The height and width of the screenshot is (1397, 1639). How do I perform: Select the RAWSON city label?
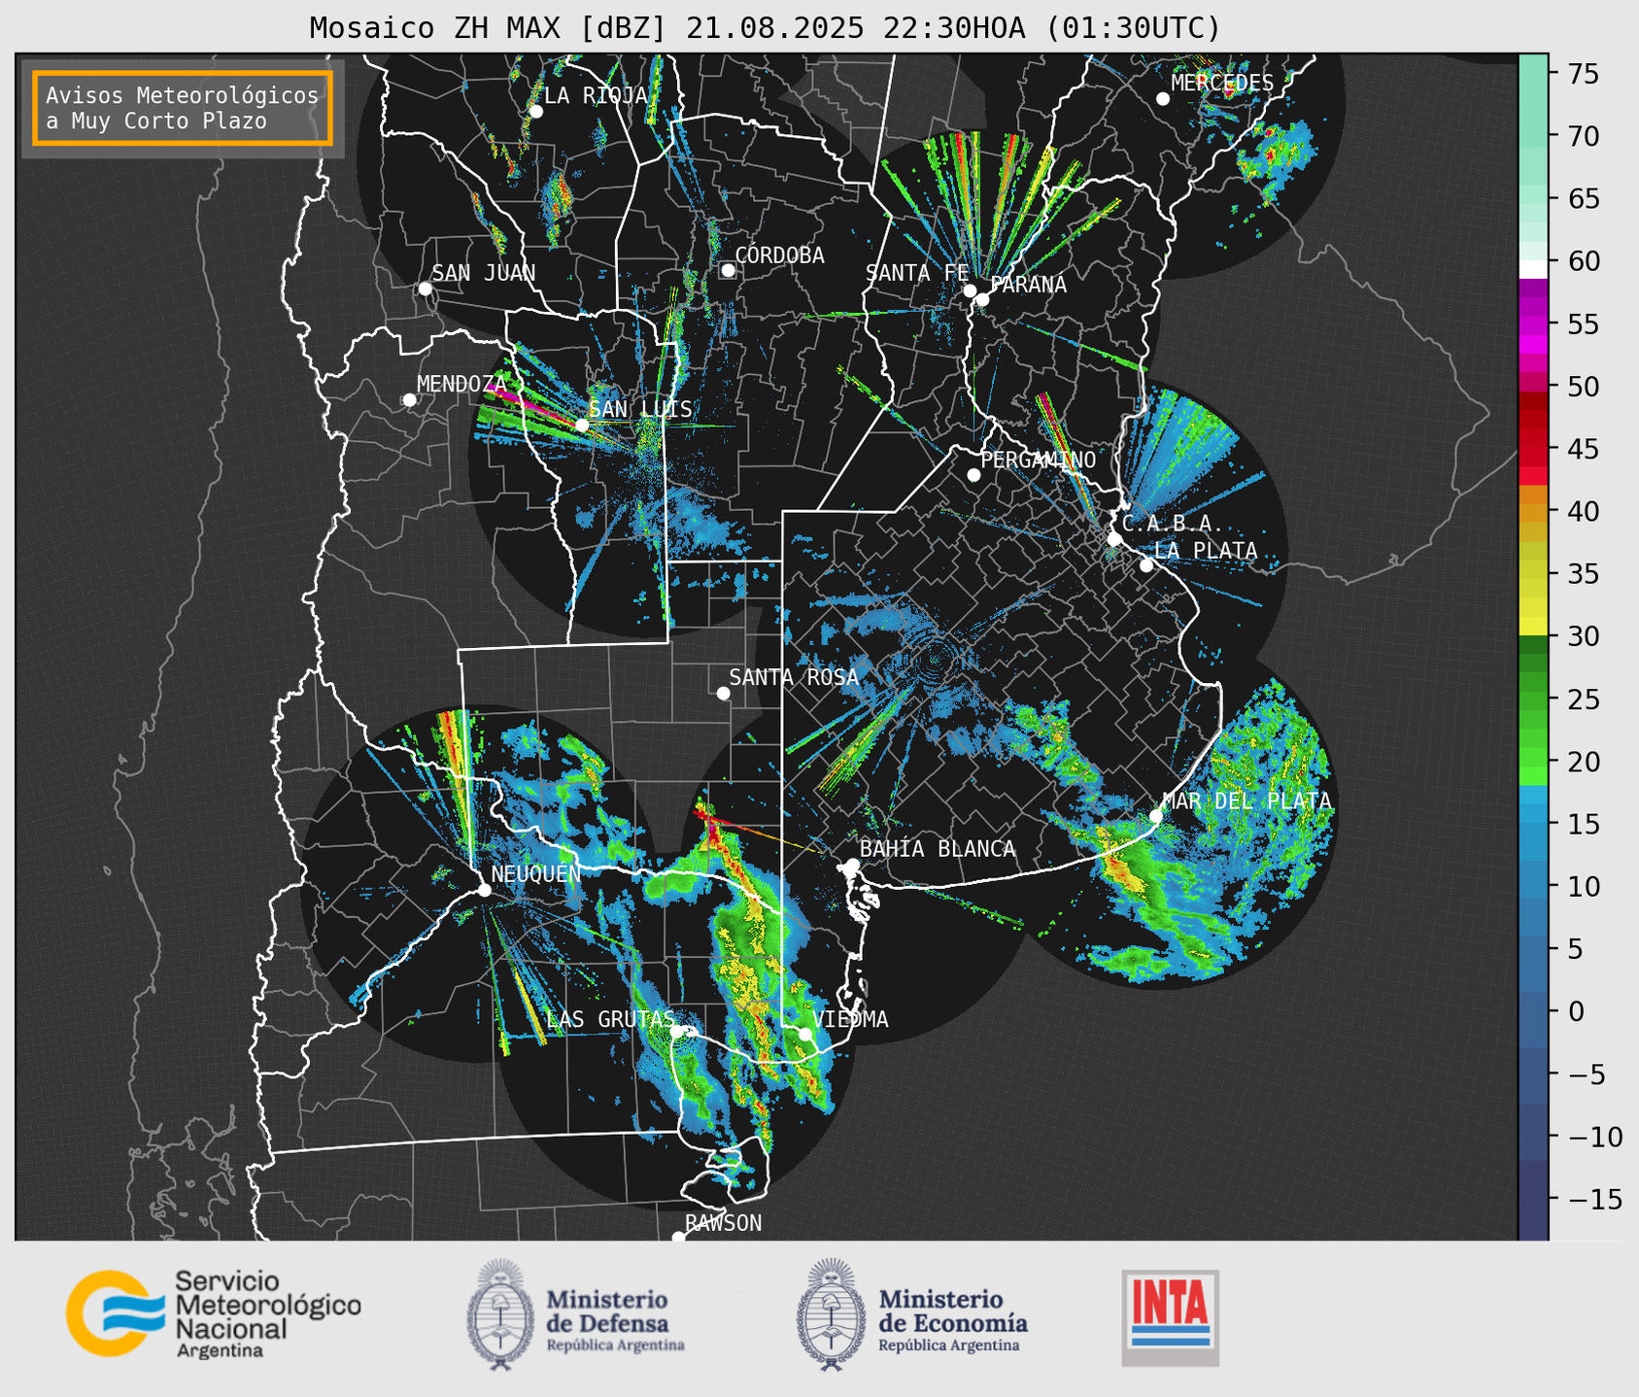click(724, 1223)
